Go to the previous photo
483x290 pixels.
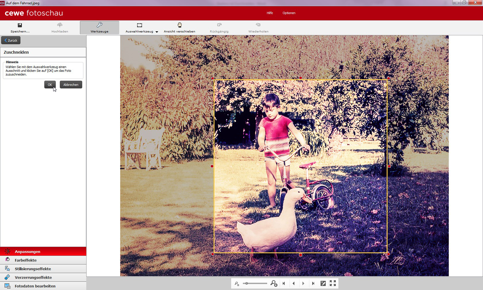pos(294,283)
